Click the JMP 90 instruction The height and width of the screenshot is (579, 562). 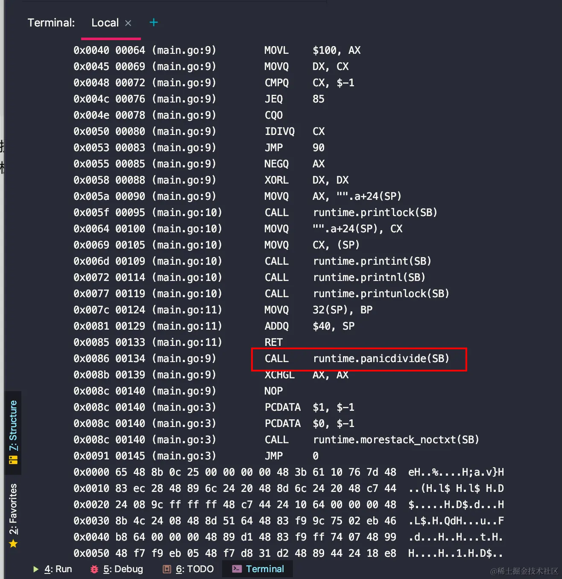(x=295, y=148)
